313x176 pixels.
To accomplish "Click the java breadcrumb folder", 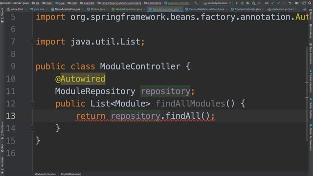I will point(60,3).
